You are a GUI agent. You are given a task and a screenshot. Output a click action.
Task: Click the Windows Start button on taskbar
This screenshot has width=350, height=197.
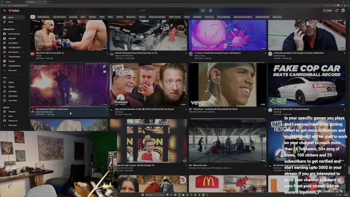click(142, 195)
